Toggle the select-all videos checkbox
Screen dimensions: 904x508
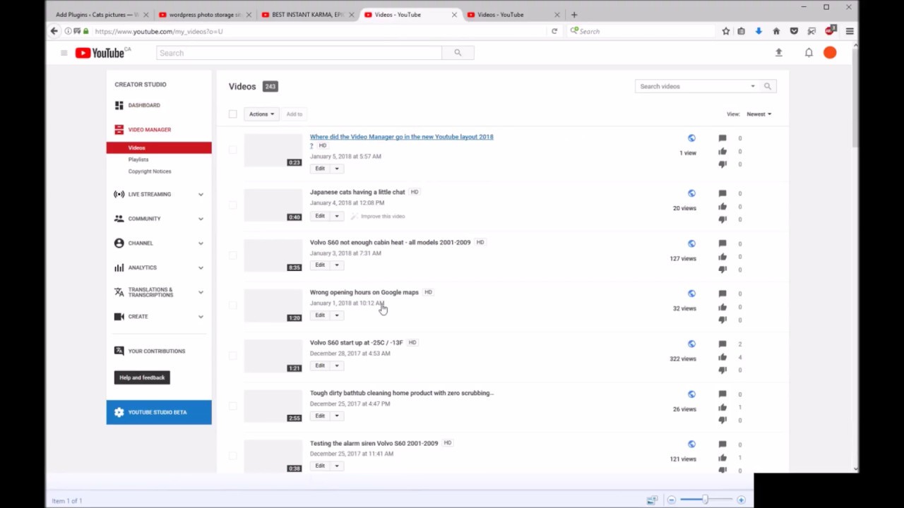(x=233, y=114)
